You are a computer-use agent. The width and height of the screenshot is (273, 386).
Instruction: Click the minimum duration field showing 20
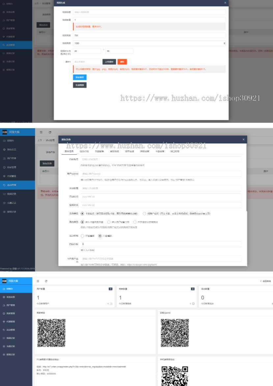(x=87, y=51)
